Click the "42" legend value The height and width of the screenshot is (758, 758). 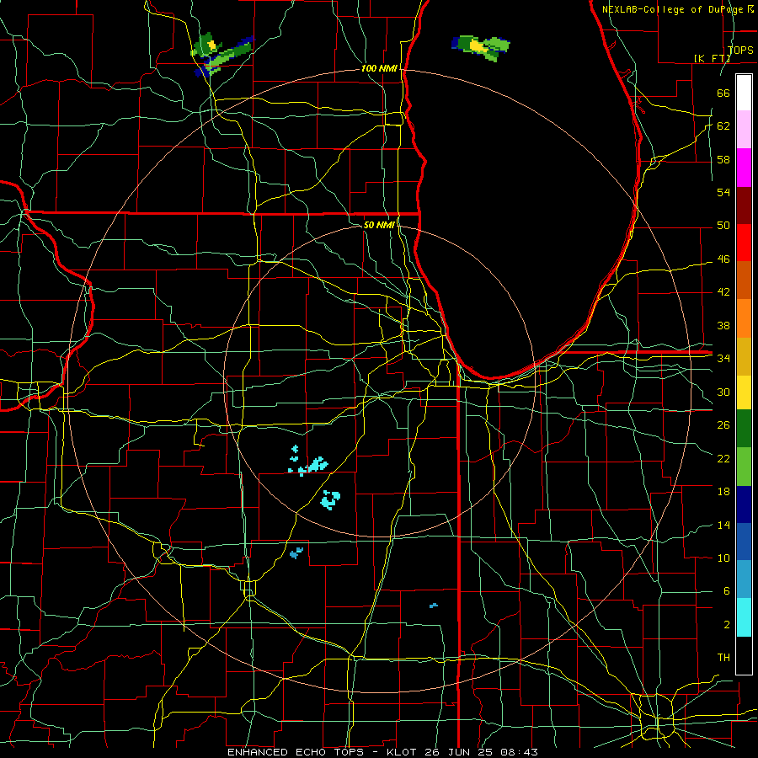pyautogui.click(x=723, y=292)
